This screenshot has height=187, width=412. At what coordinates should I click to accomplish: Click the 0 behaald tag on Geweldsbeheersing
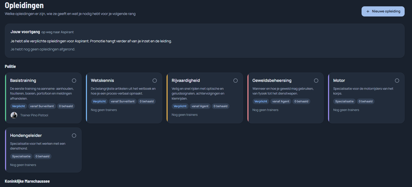tap(301, 101)
